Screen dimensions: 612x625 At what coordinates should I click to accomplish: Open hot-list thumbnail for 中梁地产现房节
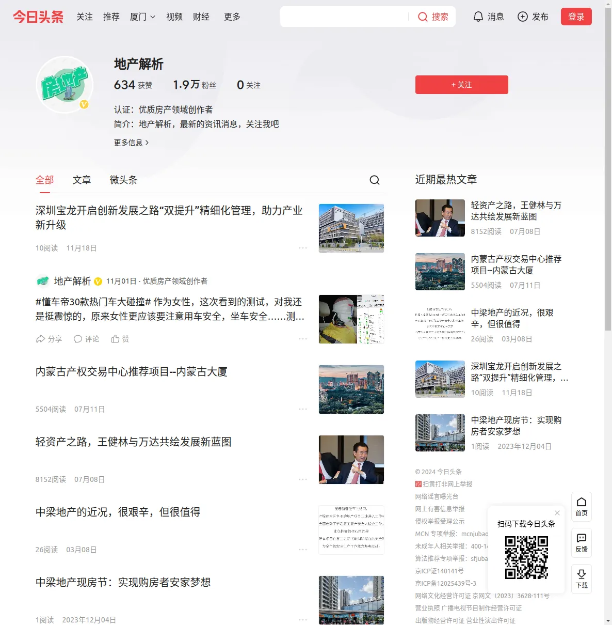[x=440, y=433]
